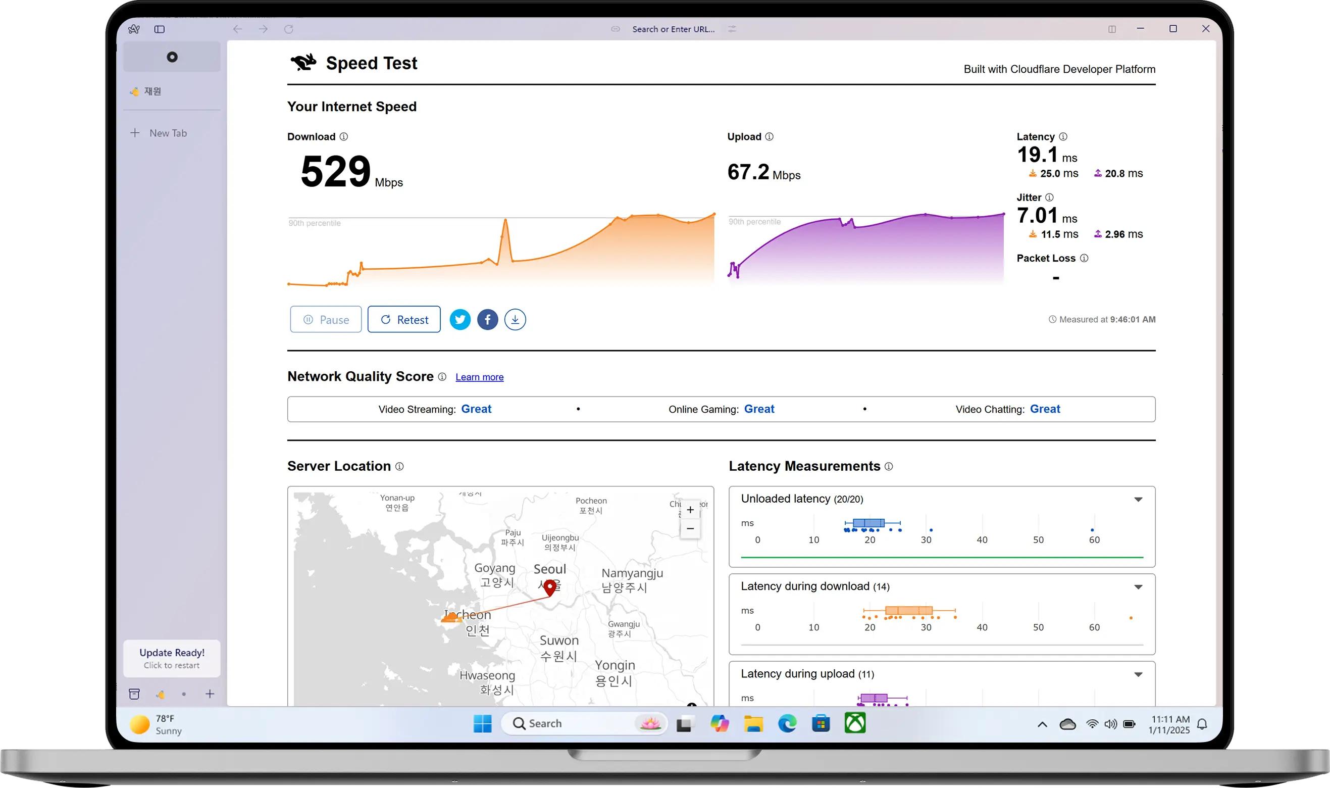Collapse Latency during download section
This screenshot has width=1330, height=788.
1138,587
